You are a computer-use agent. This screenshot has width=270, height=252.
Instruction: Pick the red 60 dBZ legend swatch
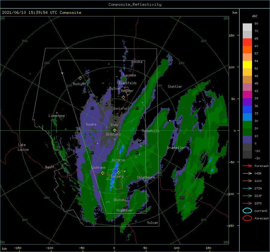(x=247, y=42)
